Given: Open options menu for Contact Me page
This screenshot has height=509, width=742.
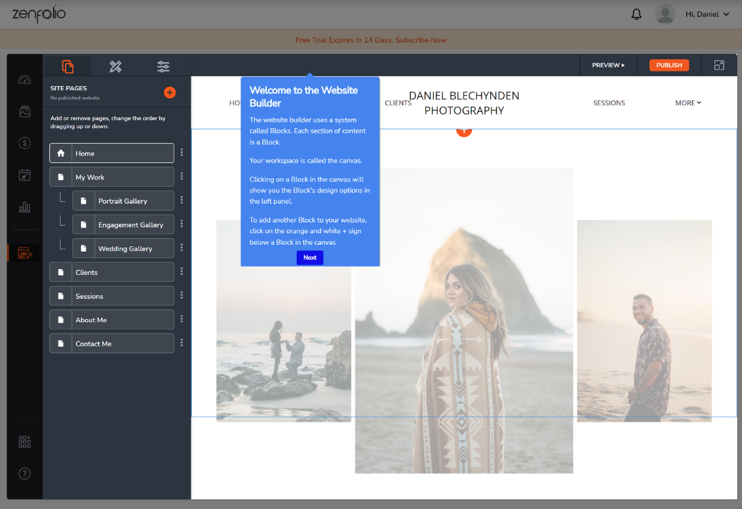Looking at the screenshot, I should [182, 343].
